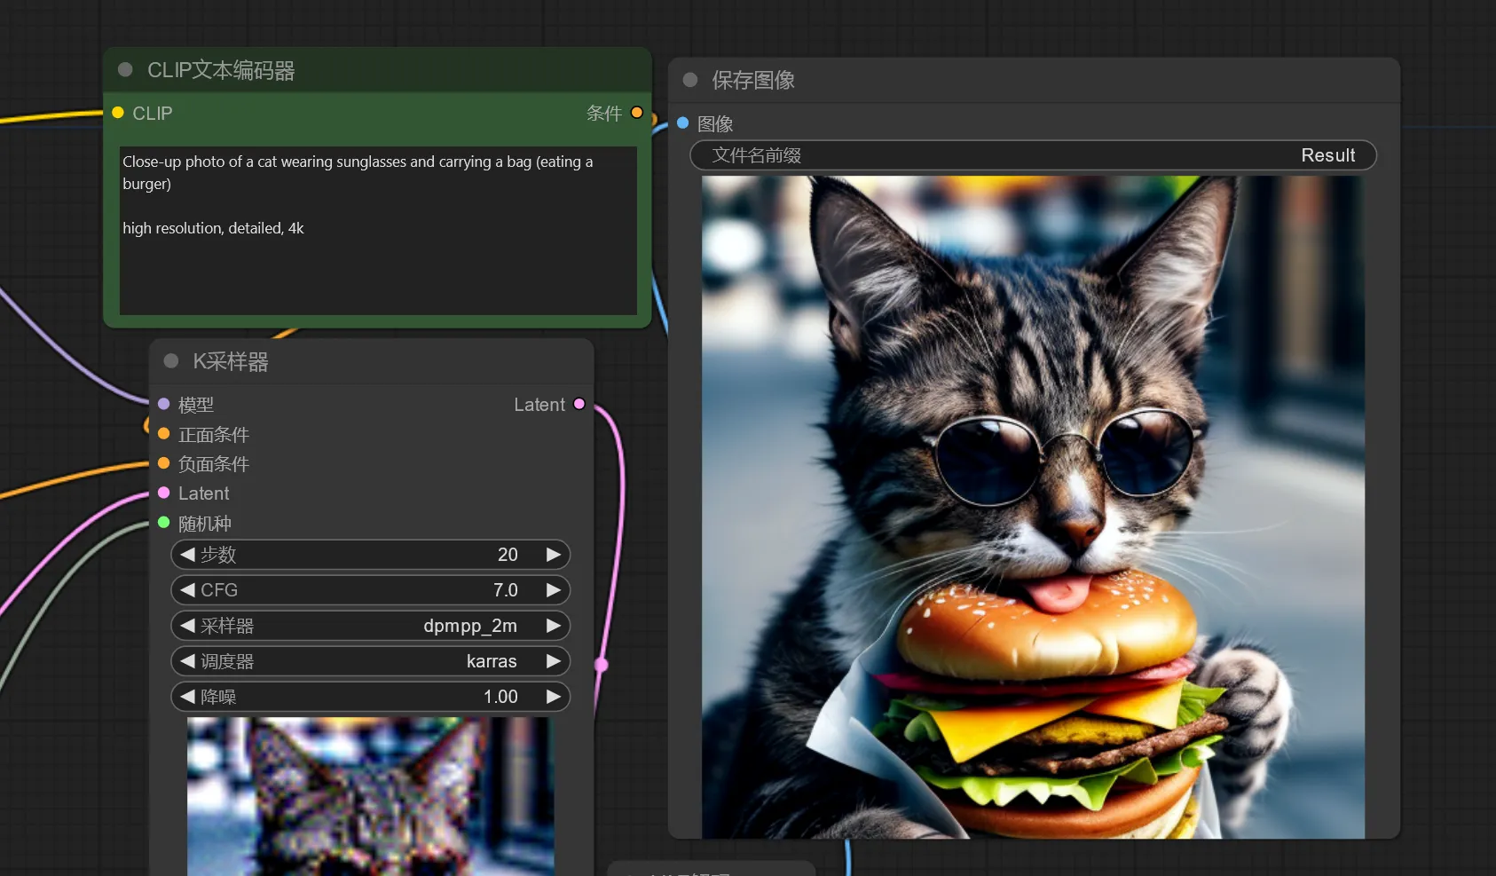Click the blue 图像 input socket
The image size is (1496, 876).
point(682,122)
